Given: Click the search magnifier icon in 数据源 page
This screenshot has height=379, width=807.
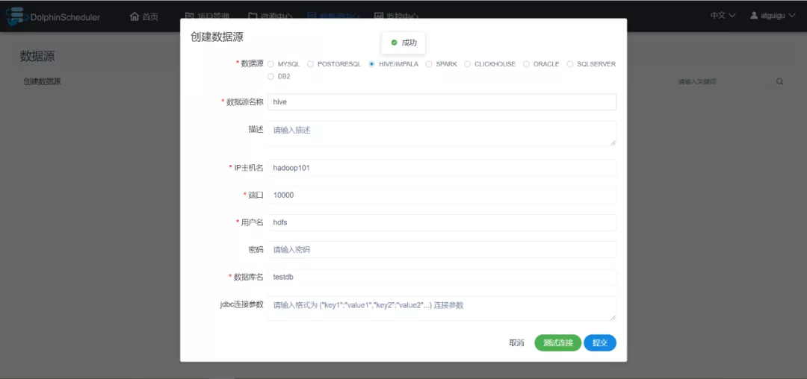Looking at the screenshot, I should 779,81.
